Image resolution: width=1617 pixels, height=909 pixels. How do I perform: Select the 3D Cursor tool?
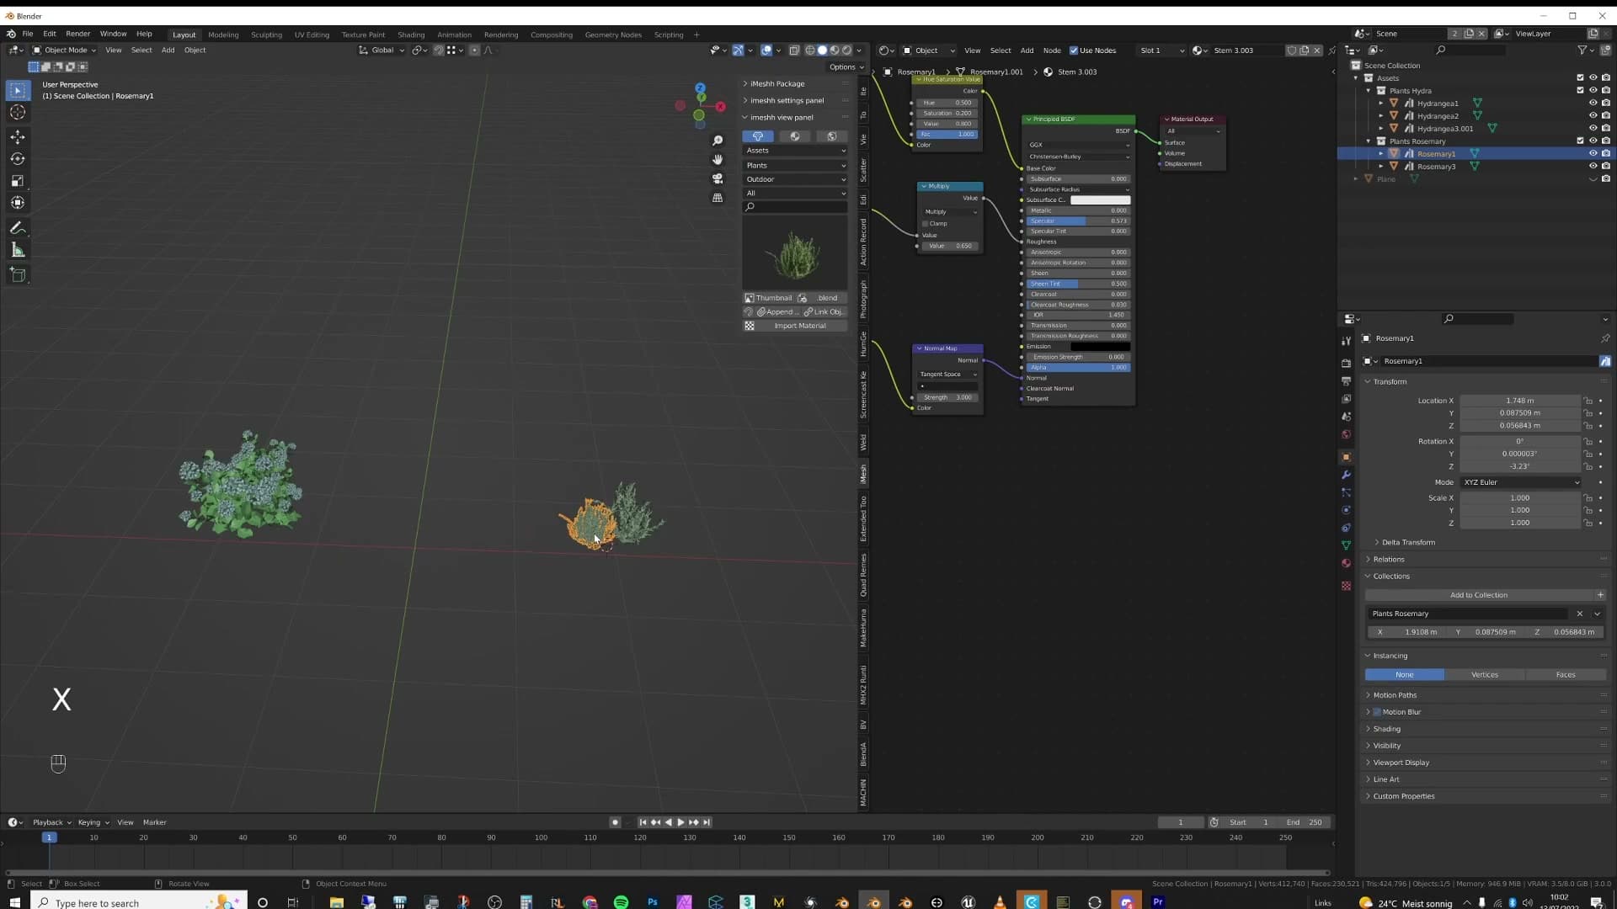(x=18, y=112)
